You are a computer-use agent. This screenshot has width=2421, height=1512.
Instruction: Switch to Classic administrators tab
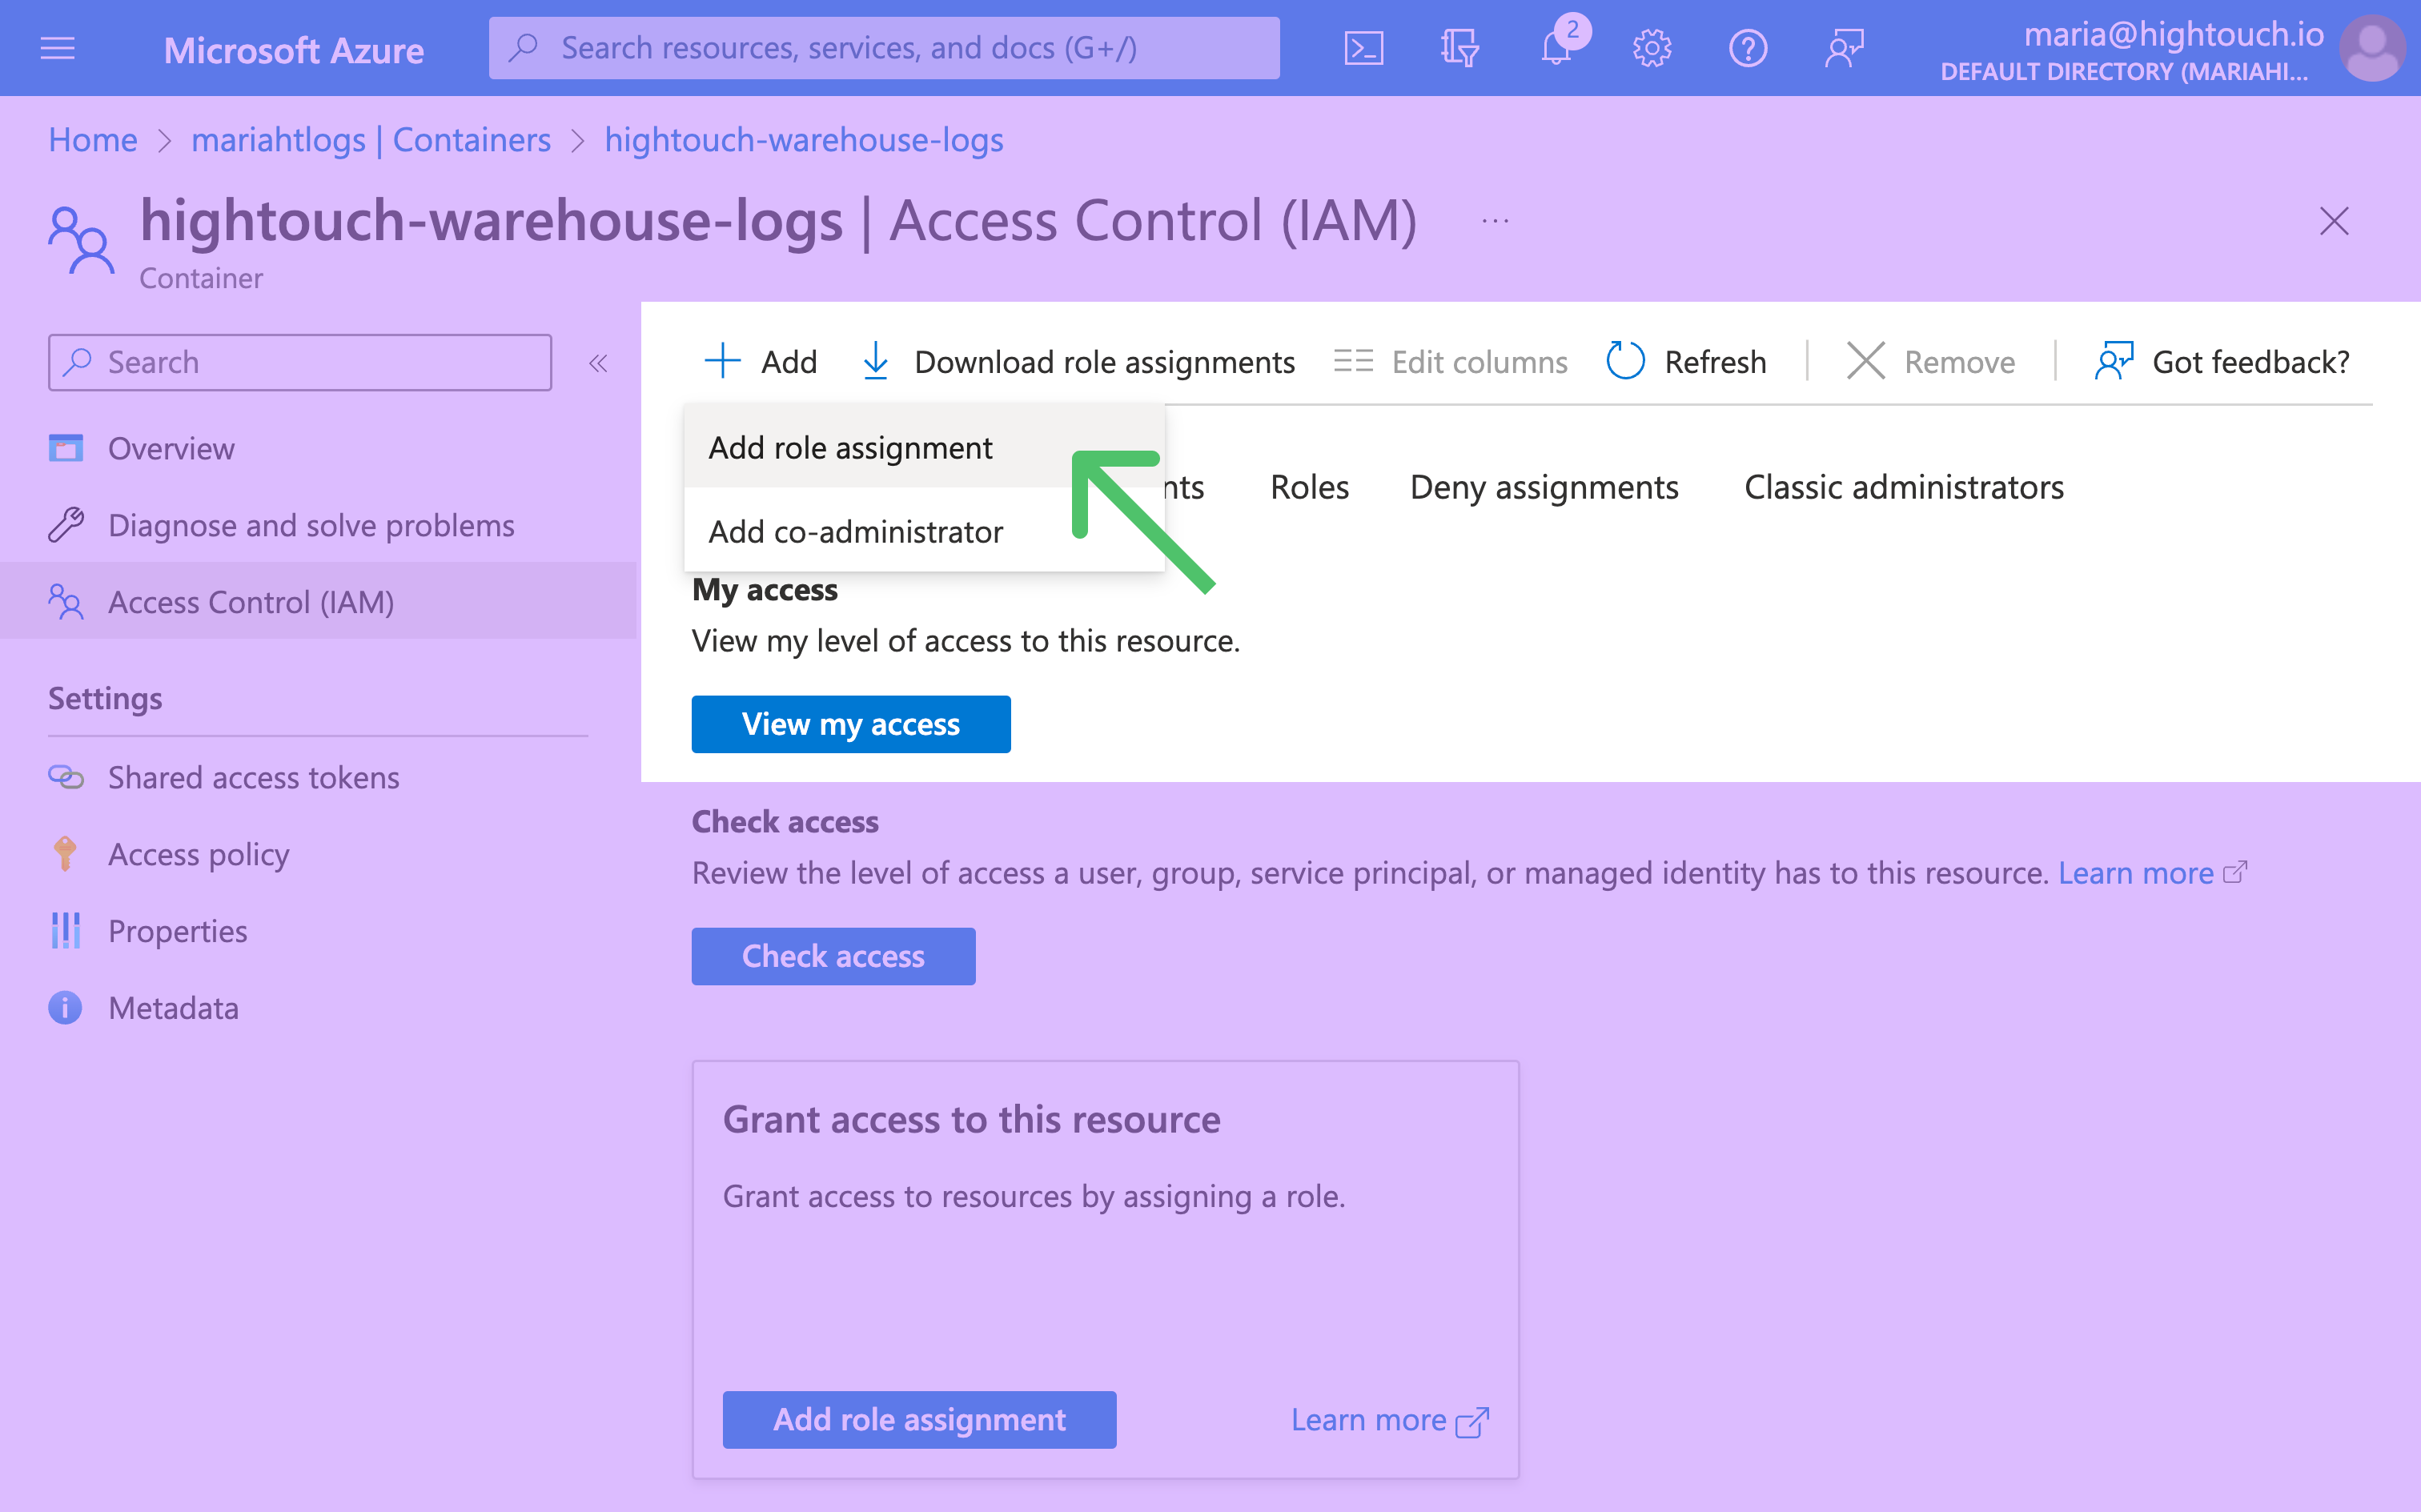[1904, 487]
